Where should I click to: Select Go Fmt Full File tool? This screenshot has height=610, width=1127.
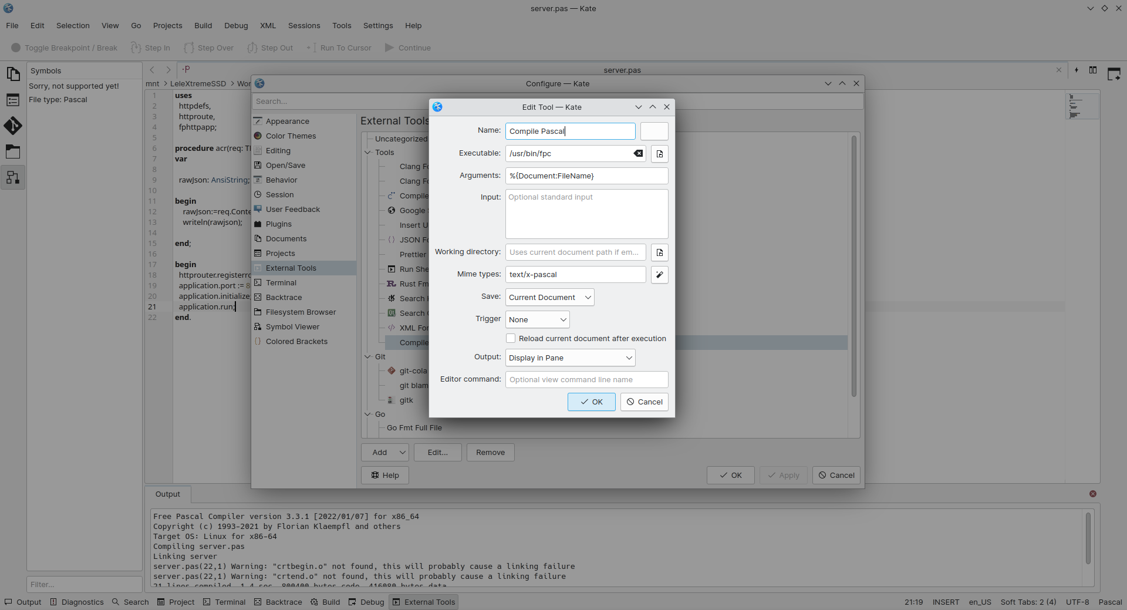click(414, 428)
